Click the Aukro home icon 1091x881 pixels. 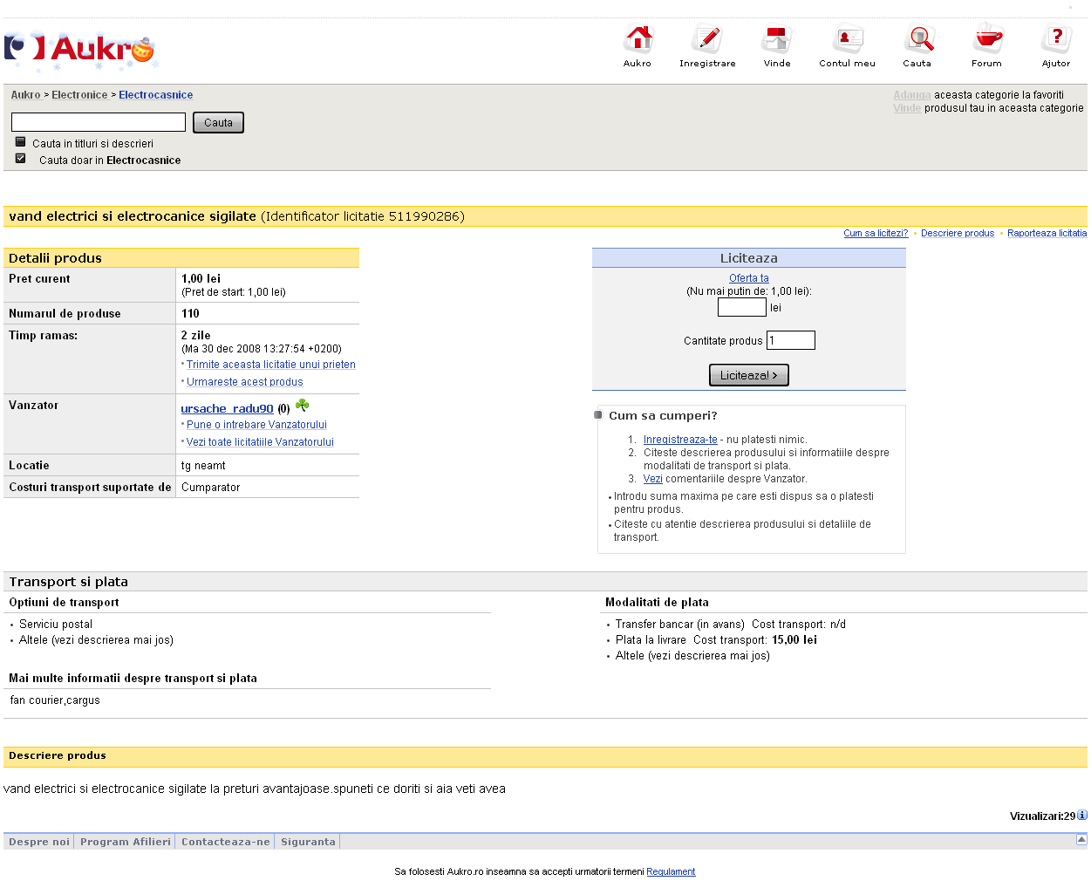(x=638, y=40)
